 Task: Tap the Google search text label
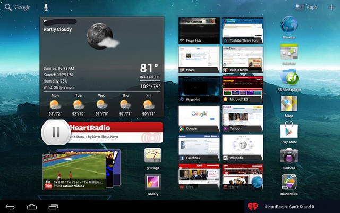pos(22,7)
